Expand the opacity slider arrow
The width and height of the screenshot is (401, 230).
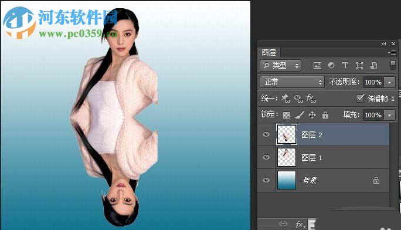(x=389, y=82)
